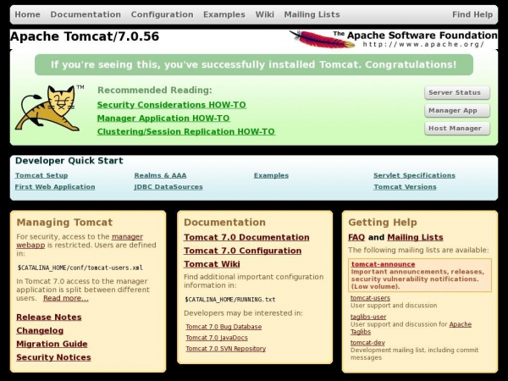Click the Apache Tomcat/7.0.56 heading
This screenshot has width=508, height=381.
(x=85, y=36)
